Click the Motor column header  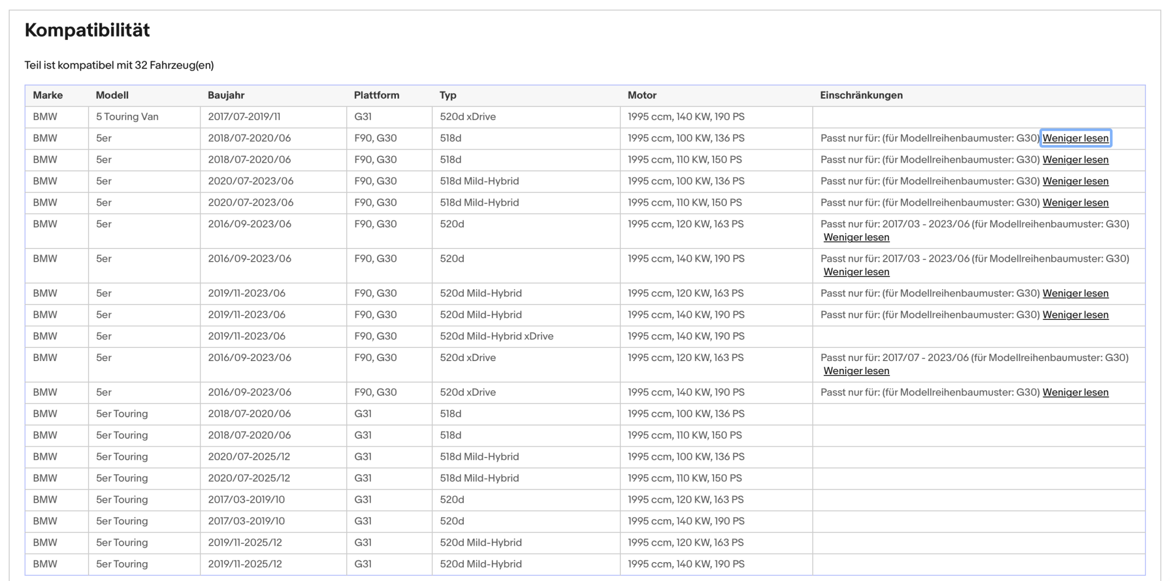(x=642, y=95)
